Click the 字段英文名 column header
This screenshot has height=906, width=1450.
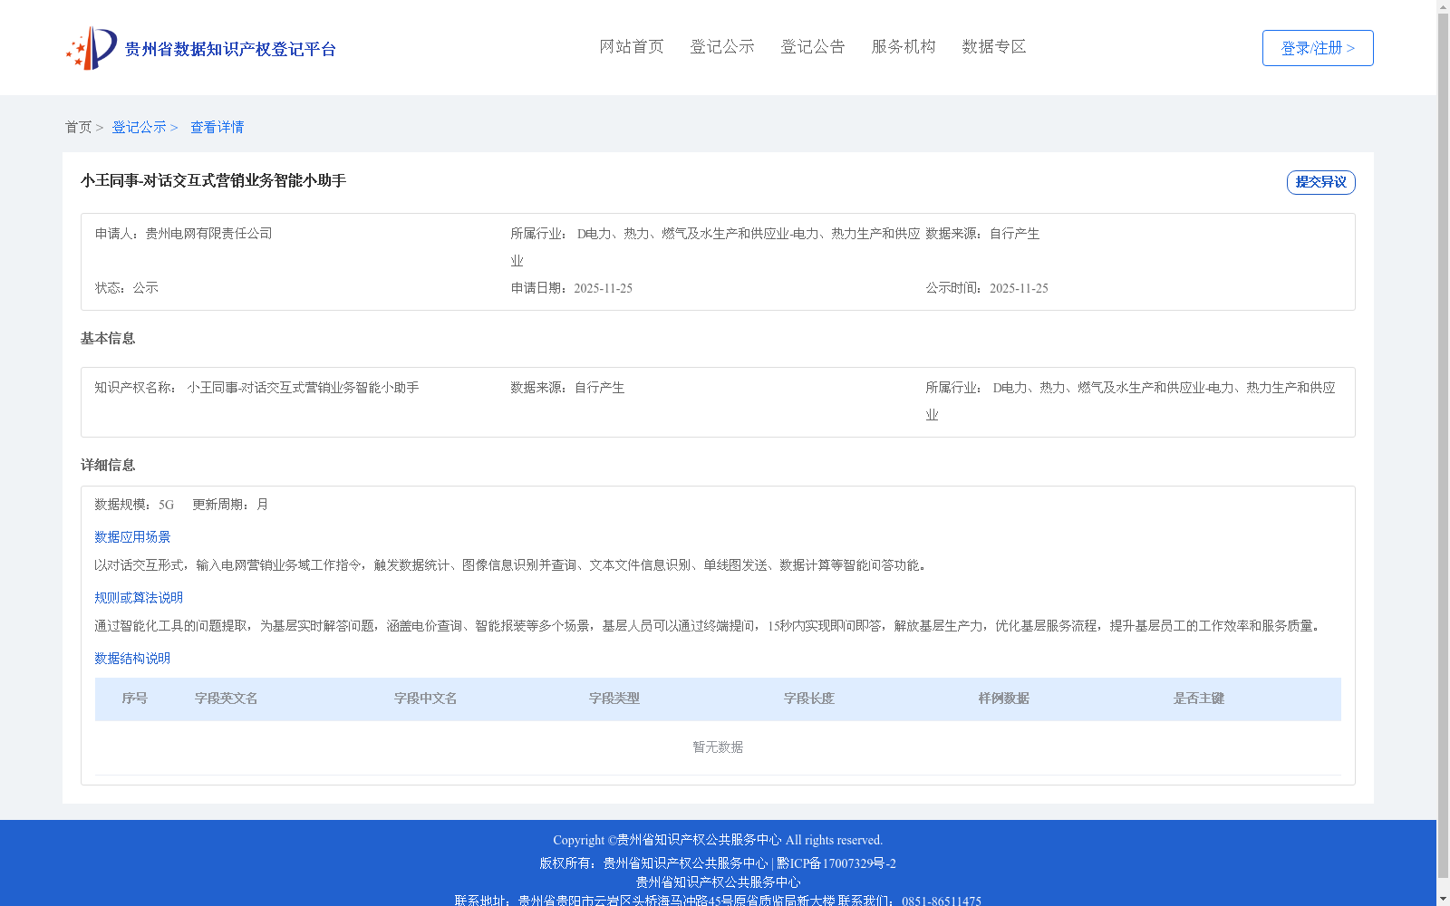coord(227,699)
